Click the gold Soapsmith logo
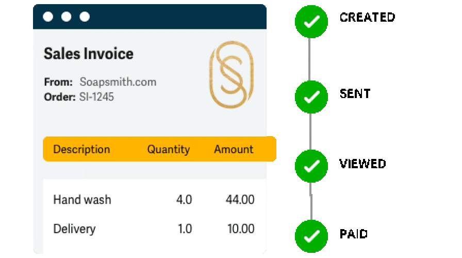This screenshot has height=258, width=462. click(232, 75)
